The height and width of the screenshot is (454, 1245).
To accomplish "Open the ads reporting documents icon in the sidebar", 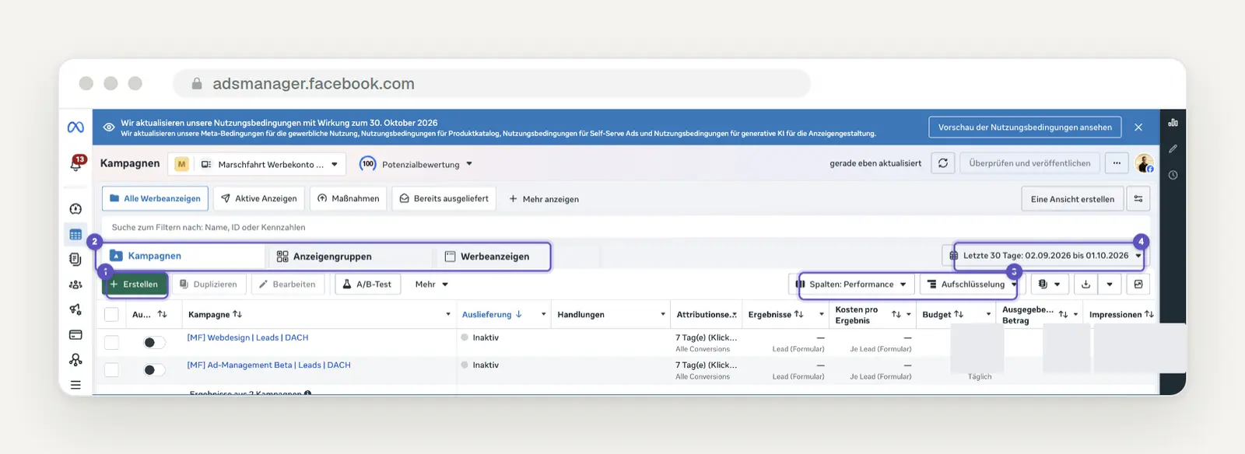I will point(75,260).
